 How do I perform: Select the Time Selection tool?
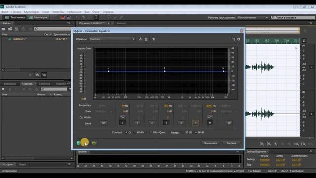tap(96, 17)
